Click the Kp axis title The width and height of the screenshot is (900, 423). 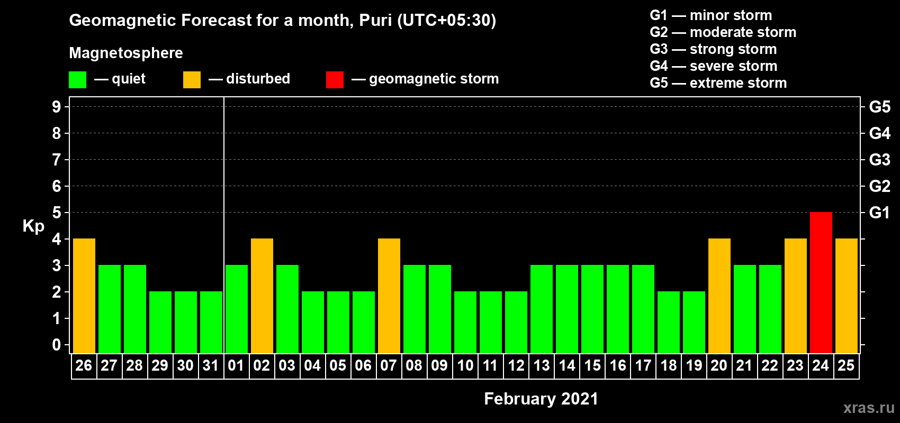point(33,226)
